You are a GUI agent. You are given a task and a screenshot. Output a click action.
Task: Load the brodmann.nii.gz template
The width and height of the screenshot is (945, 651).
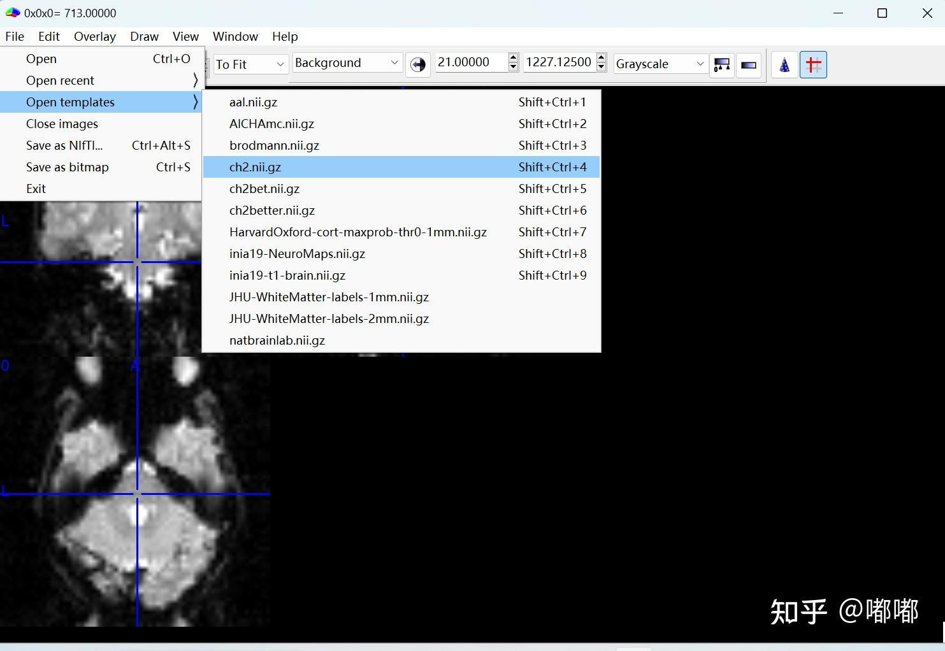[401, 145]
